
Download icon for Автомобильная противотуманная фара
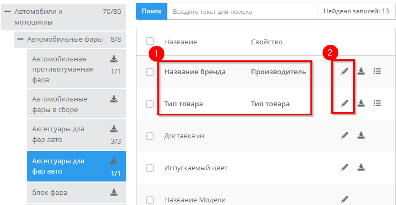114,59
